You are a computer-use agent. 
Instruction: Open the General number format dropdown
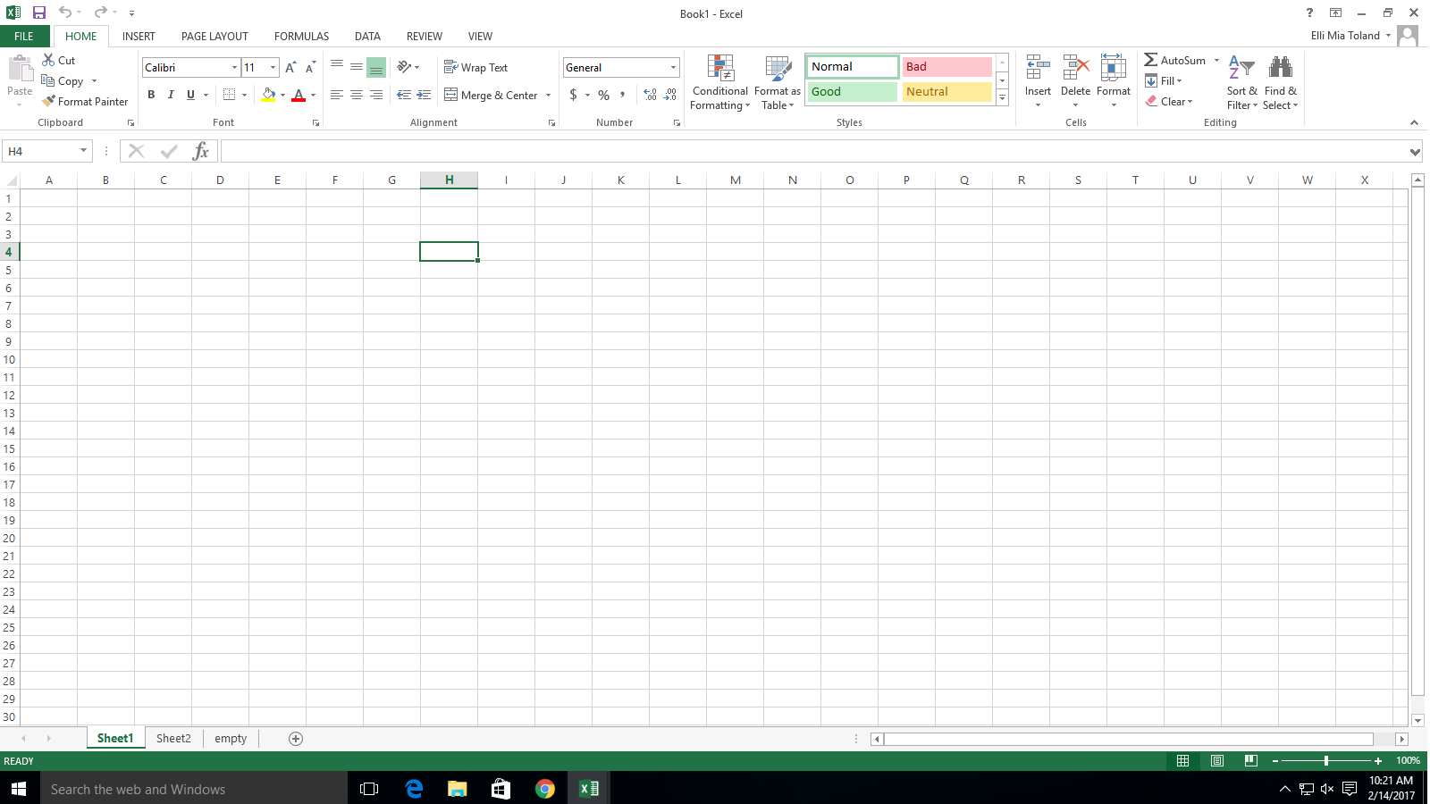tap(673, 68)
